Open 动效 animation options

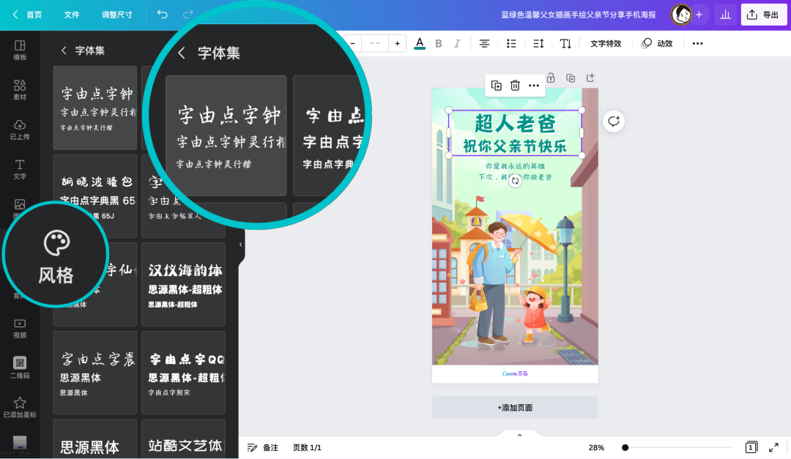coord(657,43)
